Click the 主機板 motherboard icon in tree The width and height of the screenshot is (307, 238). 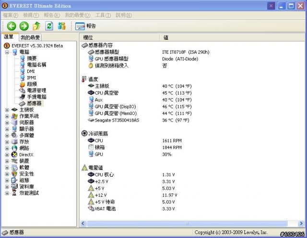coord(14,110)
